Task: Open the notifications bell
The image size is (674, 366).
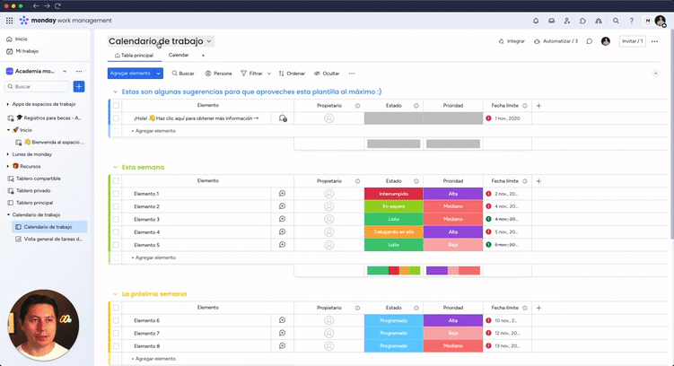Action: (x=536, y=20)
